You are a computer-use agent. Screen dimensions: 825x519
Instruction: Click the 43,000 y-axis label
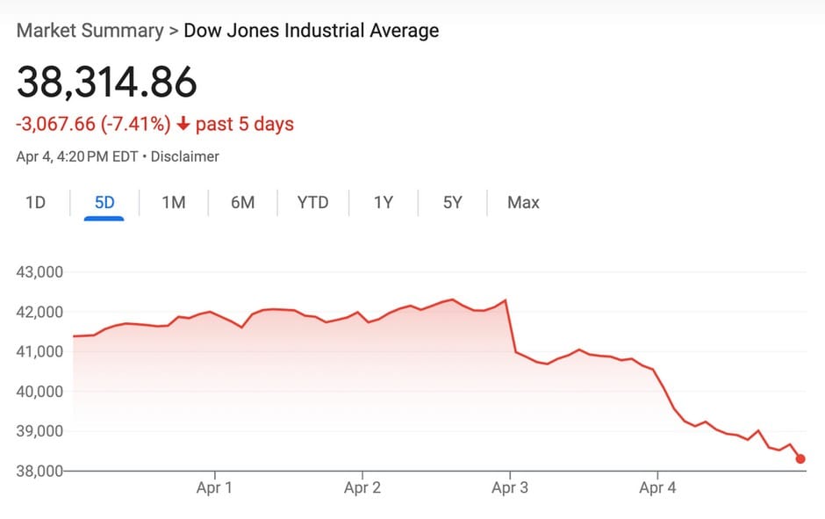pyautogui.click(x=39, y=272)
